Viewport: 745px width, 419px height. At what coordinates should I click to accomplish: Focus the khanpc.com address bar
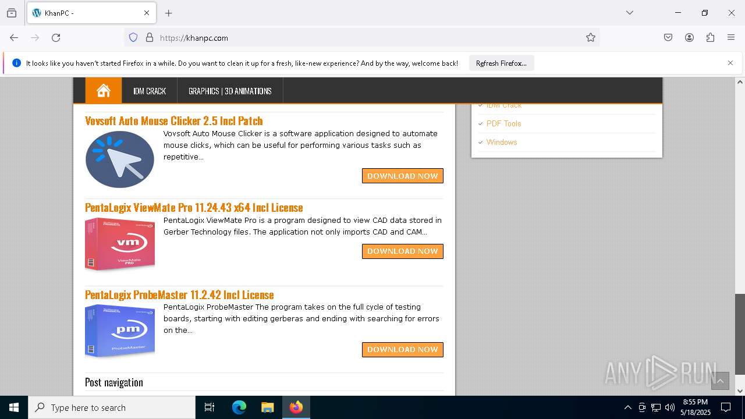tap(361, 37)
